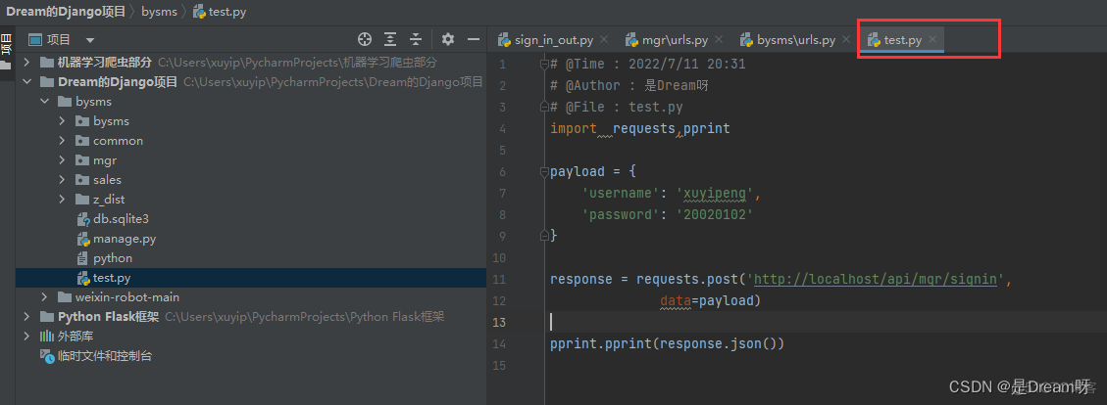Close the test.py tab
Screen dimensions: 1107x405
click(x=932, y=39)
